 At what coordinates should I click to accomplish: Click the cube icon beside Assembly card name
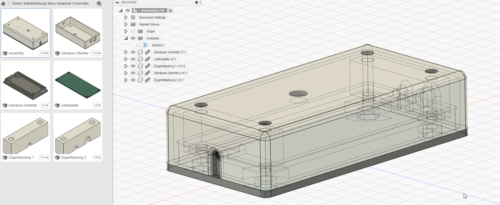(5, 53)
